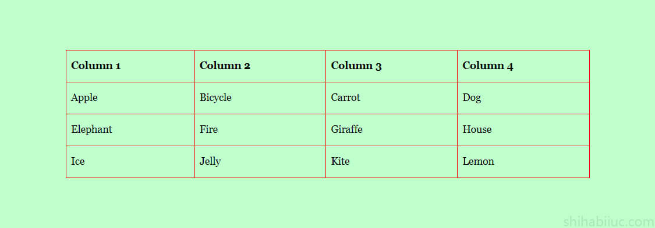Click the Column 3 header cell
The image size is (655, 228).
(x=391, y=66)
